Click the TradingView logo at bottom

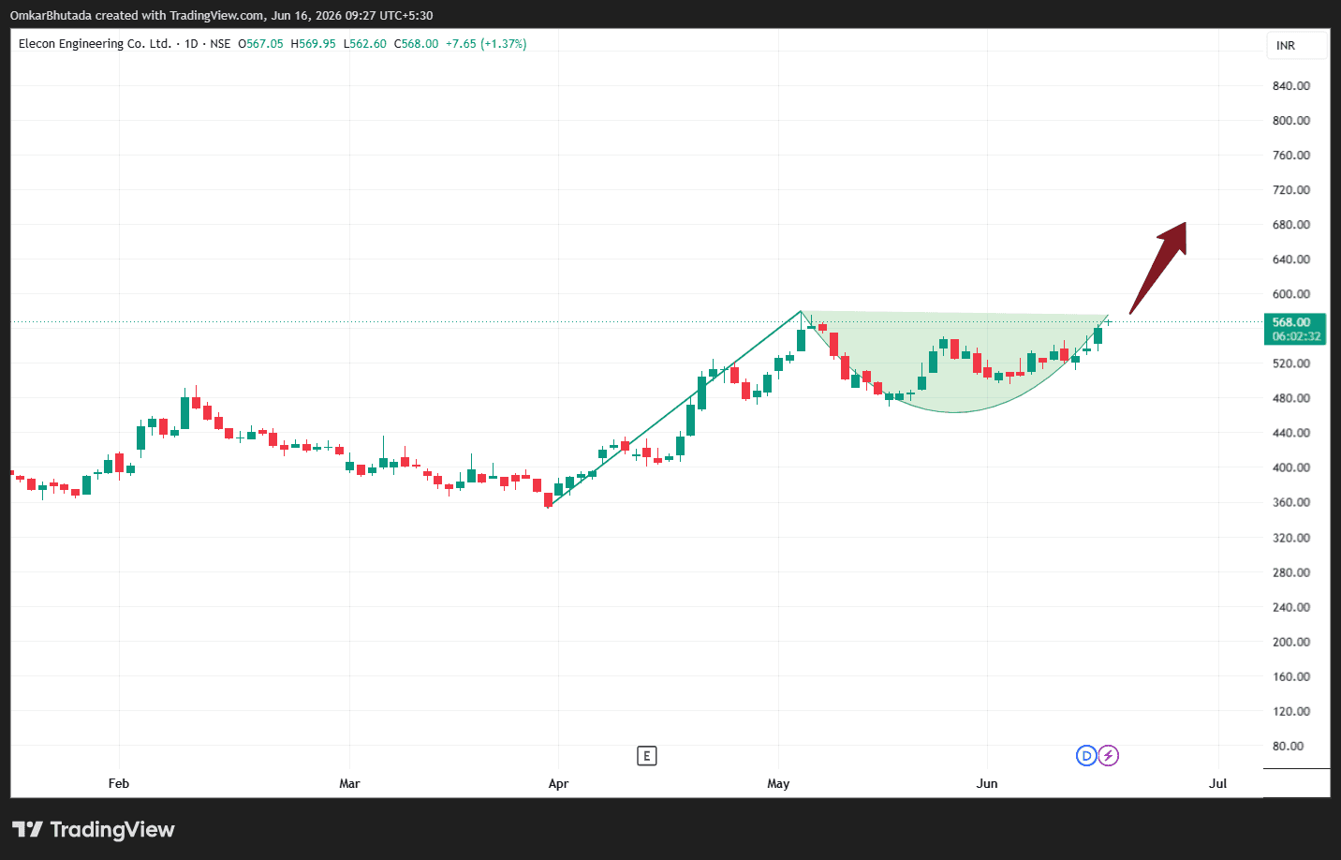tap(93, 829)
